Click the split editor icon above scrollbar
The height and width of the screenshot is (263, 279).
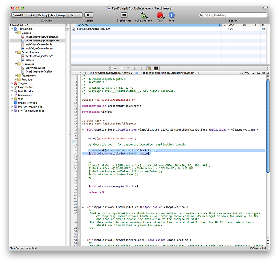point(268,76)
